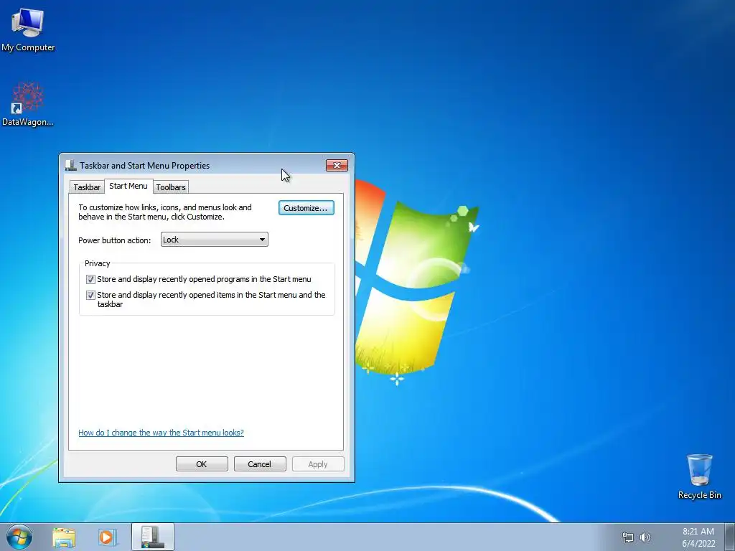Click the Power button action label
Viewport: 735px width, 551px height.
(x=114, y=240)
